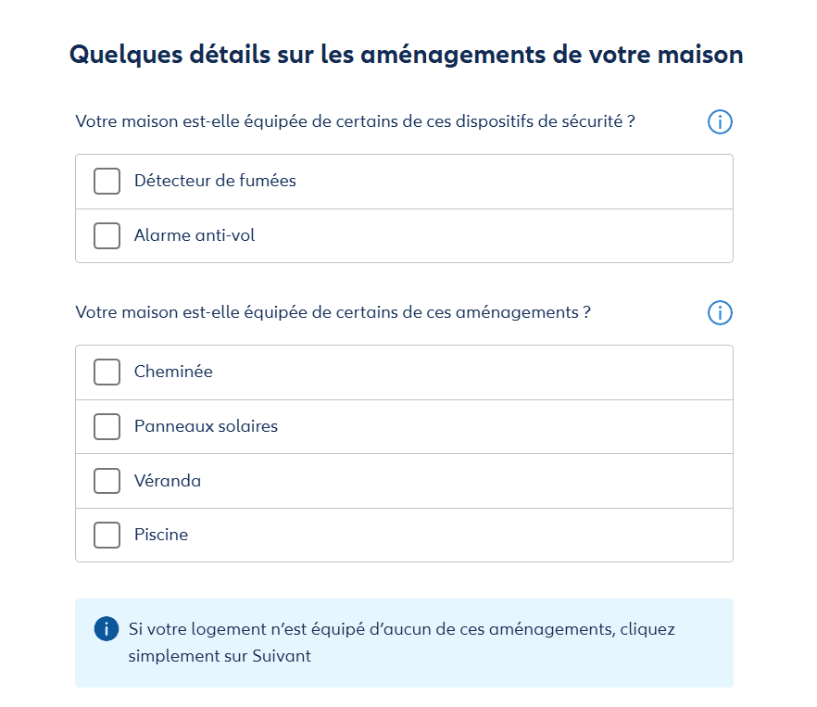Click the page title about aménagements

pos(406,54)
